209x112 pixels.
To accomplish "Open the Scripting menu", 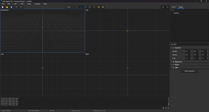I will [37, 4].
